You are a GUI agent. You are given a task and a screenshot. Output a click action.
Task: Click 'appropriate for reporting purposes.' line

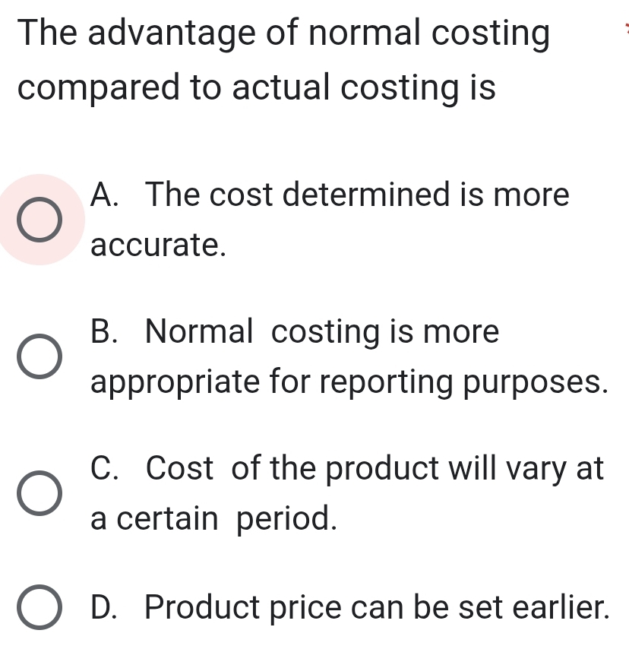(349, 382)
